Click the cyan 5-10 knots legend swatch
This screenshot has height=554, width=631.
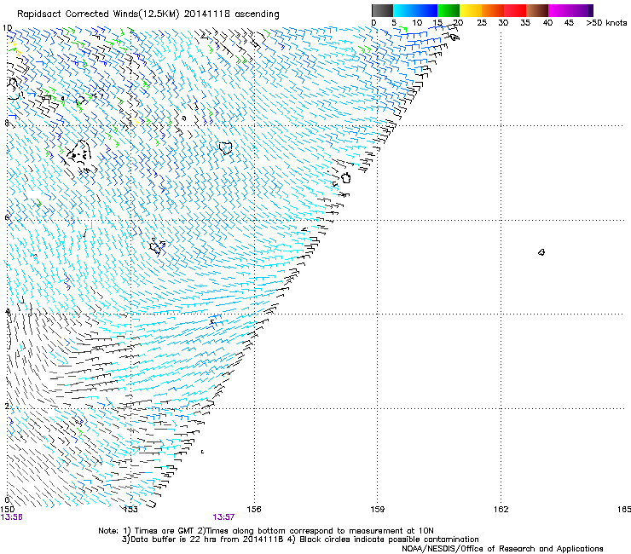(x=403, y=10)
